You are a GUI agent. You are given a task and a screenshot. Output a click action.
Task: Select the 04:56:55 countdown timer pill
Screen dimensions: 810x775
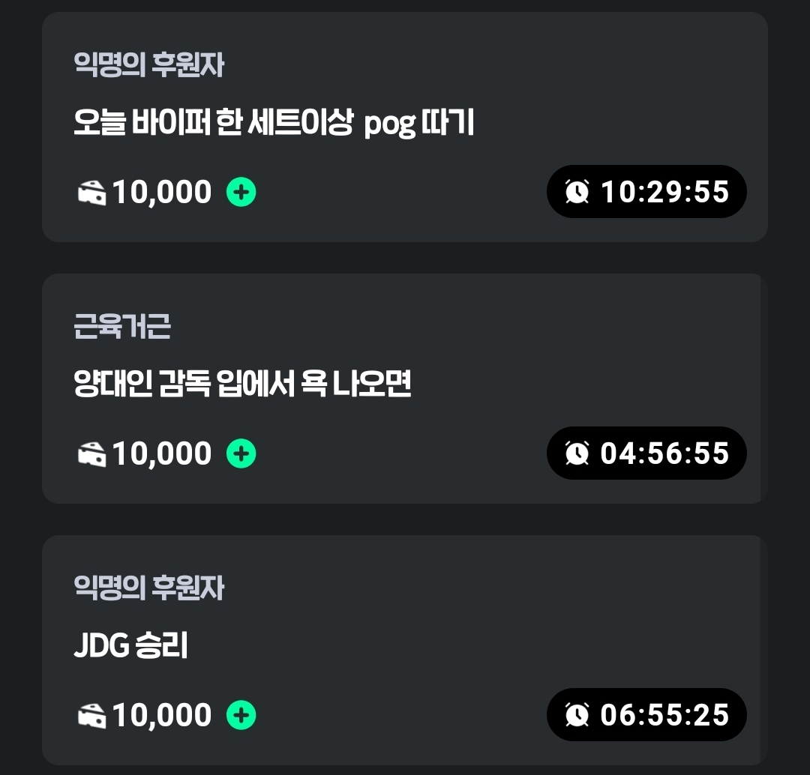[x=646, y=453]
